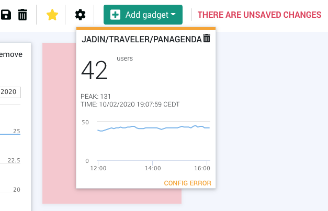Click the 12:00 x-axis label
This screenshot has width=328, height=211.
click(x=98, y=169)
